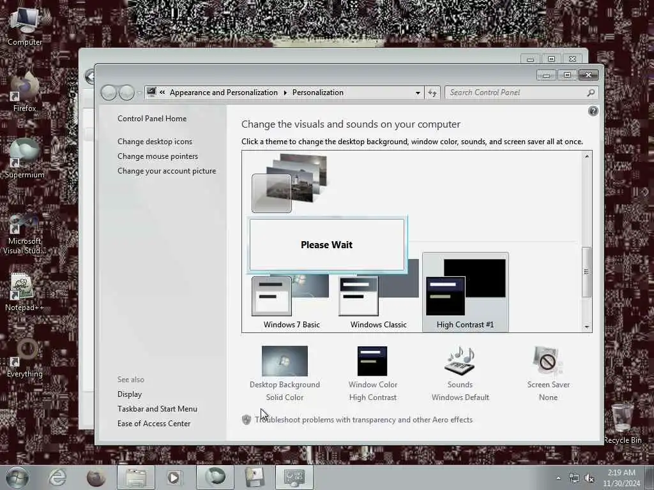Go to Control Panel Home
654x490 pixels.
[152, 118]
